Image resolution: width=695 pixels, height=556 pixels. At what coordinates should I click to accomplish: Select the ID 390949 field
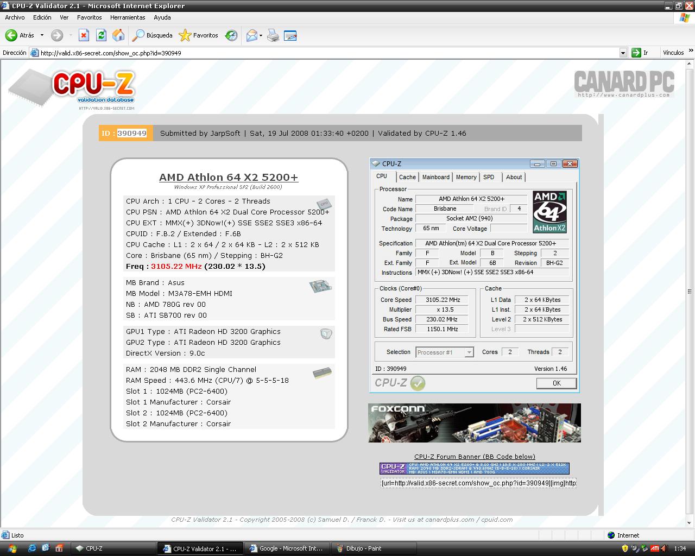tap(132, 133)
